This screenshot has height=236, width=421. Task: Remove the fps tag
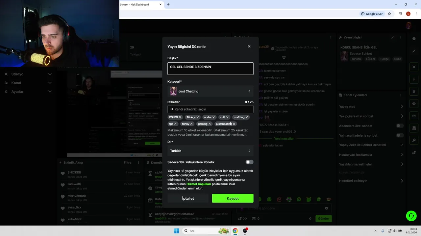(x=175, y=124)
